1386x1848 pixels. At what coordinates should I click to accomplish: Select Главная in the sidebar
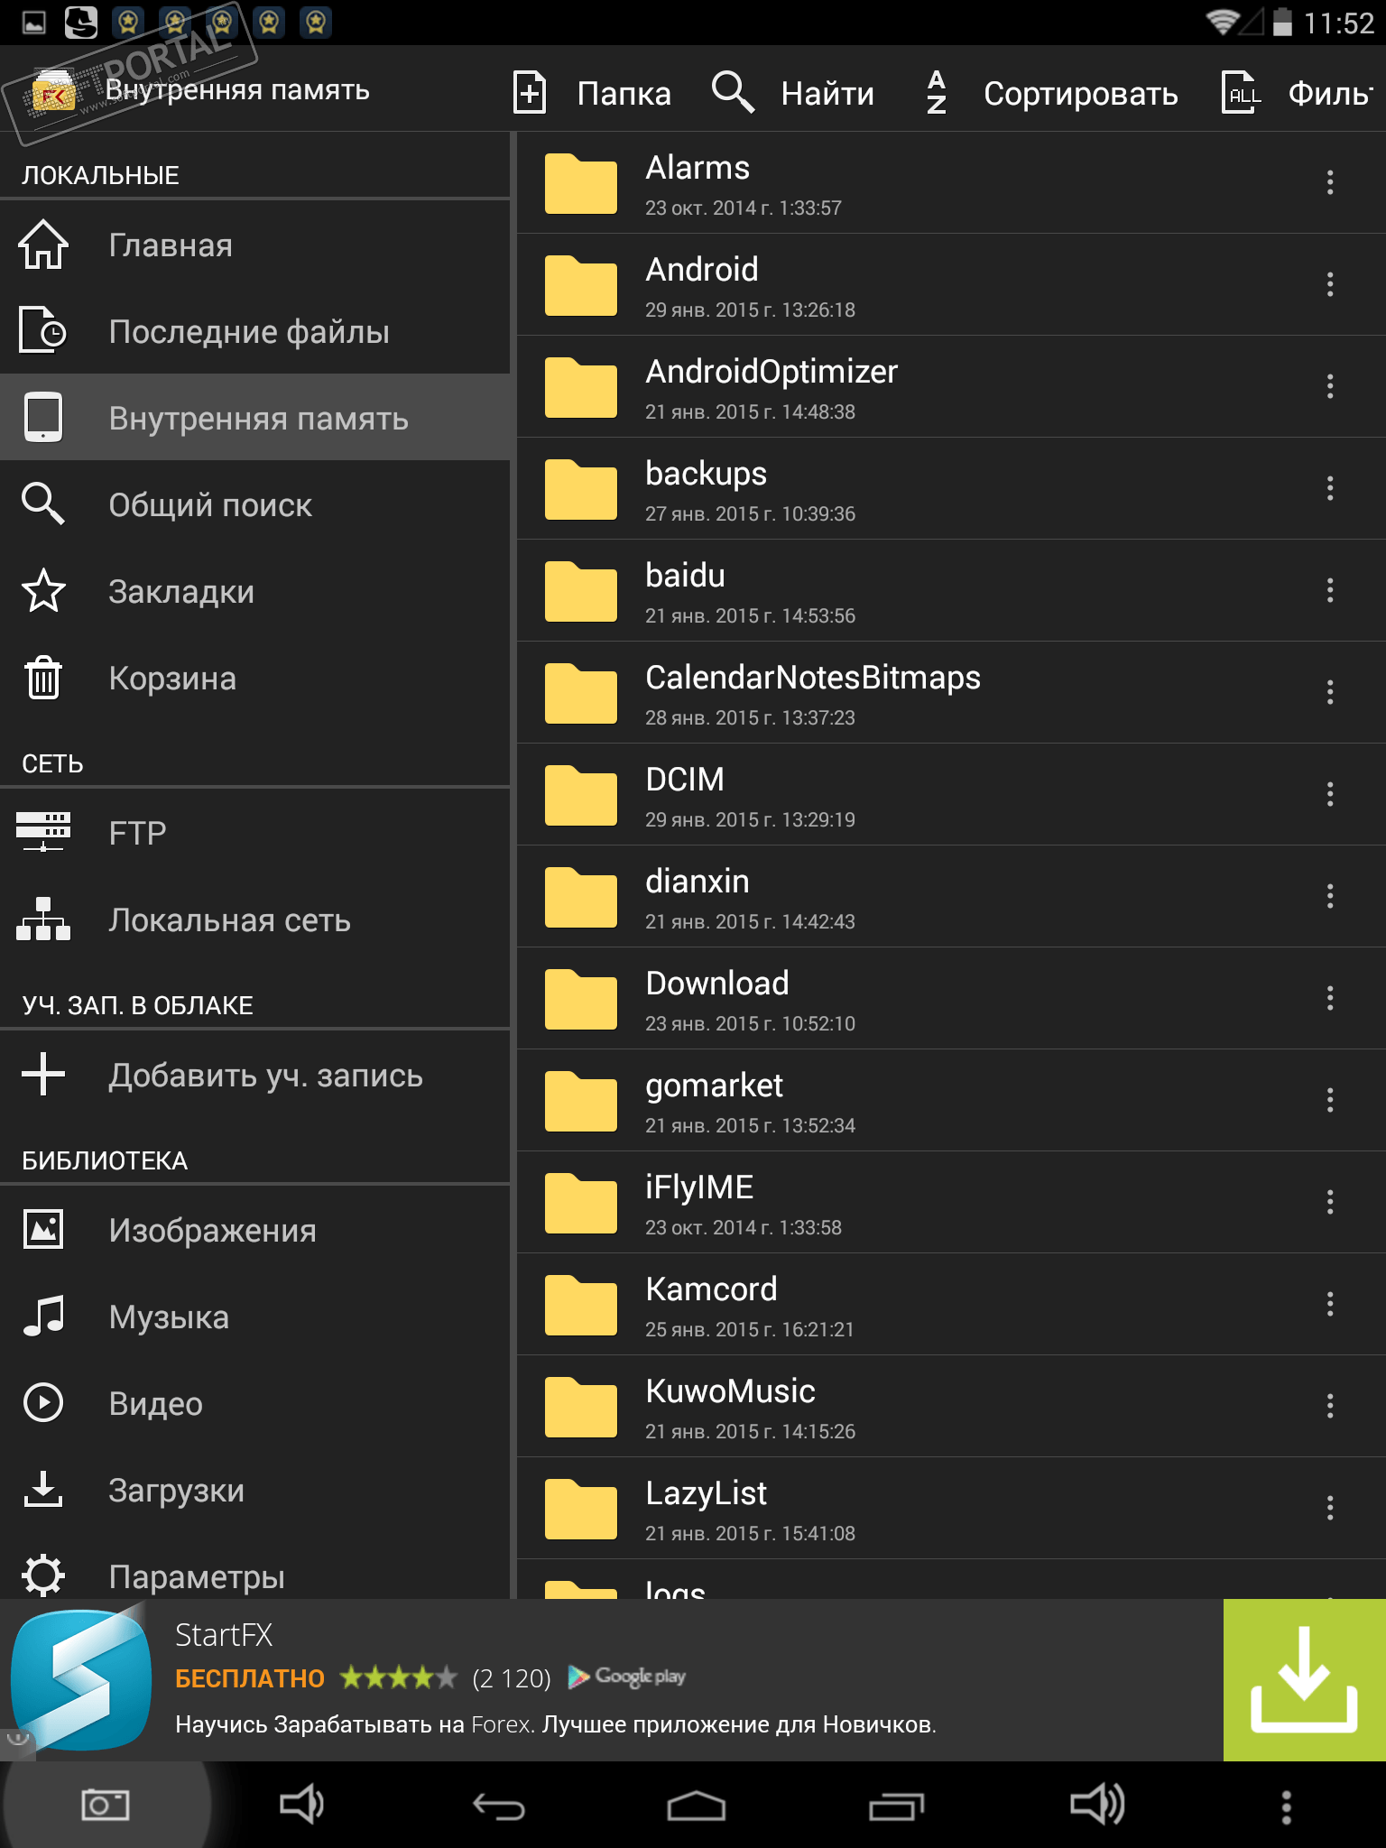[171, 245]
